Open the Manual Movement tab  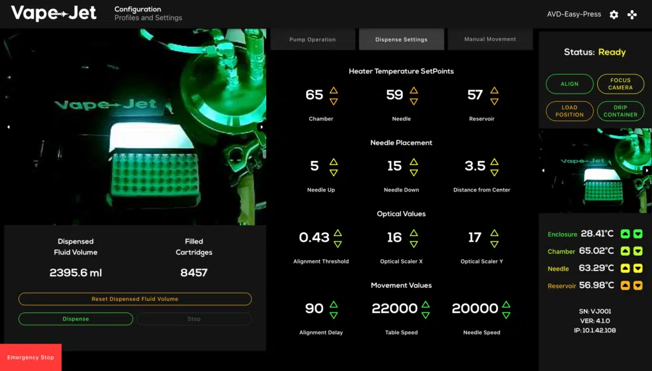(490, 39)
